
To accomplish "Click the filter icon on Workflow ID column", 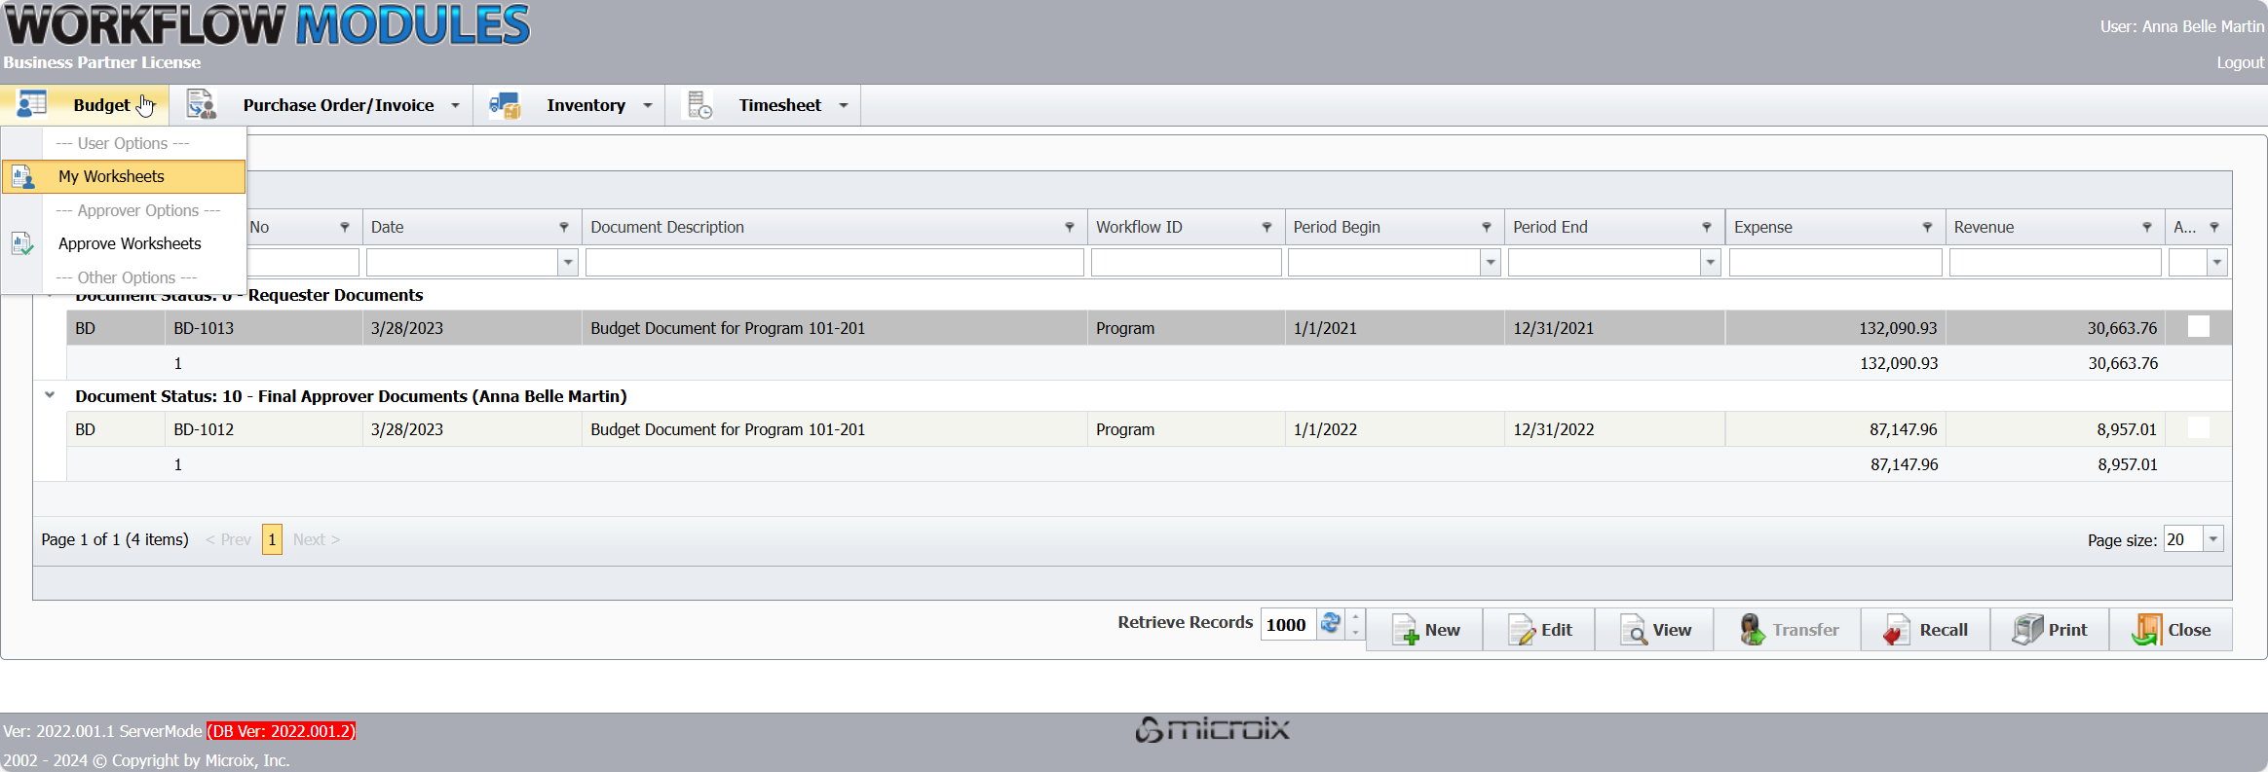I will click(1266, 227).
